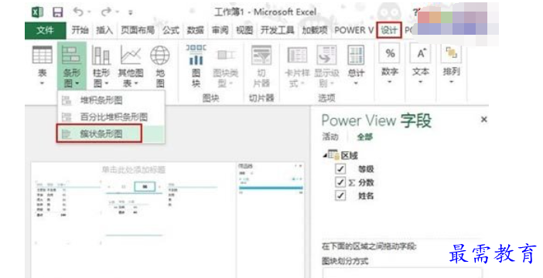Image resolution: width=543 pixels, height=278 pixels.
Task: Select the 设计 ribbon tab
Action: tap(389, 30)
